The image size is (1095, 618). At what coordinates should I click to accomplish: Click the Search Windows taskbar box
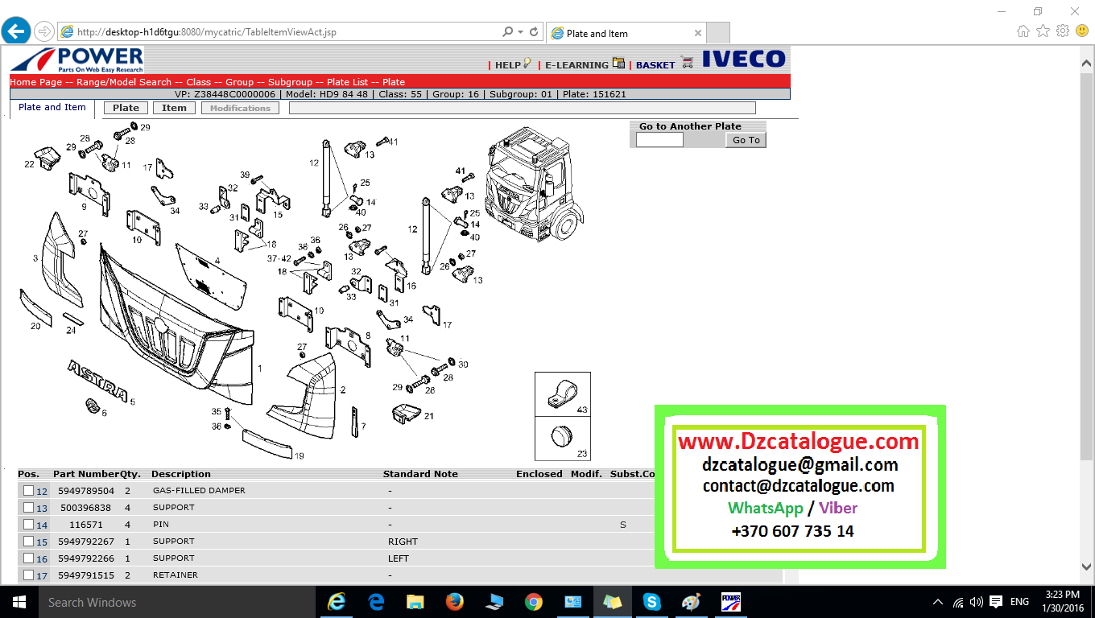coord(177,602)
